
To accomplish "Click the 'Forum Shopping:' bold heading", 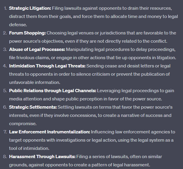I will (x=27, y=33).
